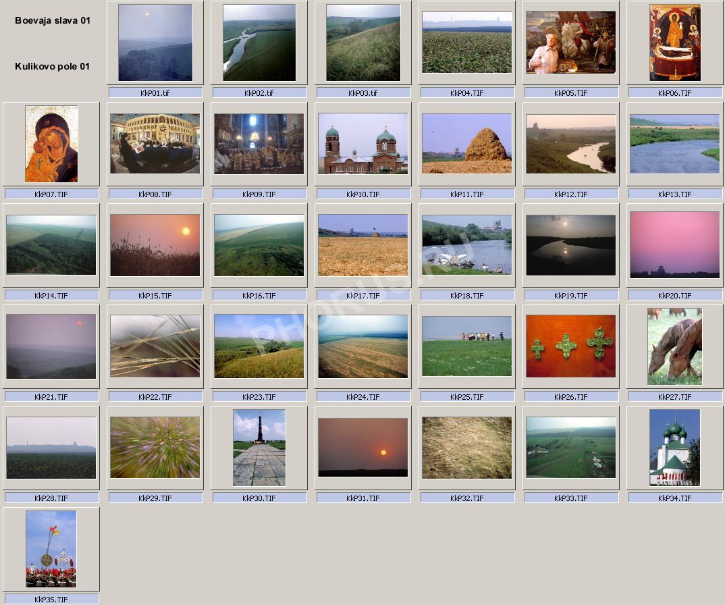Select the KkP02.tif winding river thumbnail
The image size is (725, 605).
click(259, 43)
